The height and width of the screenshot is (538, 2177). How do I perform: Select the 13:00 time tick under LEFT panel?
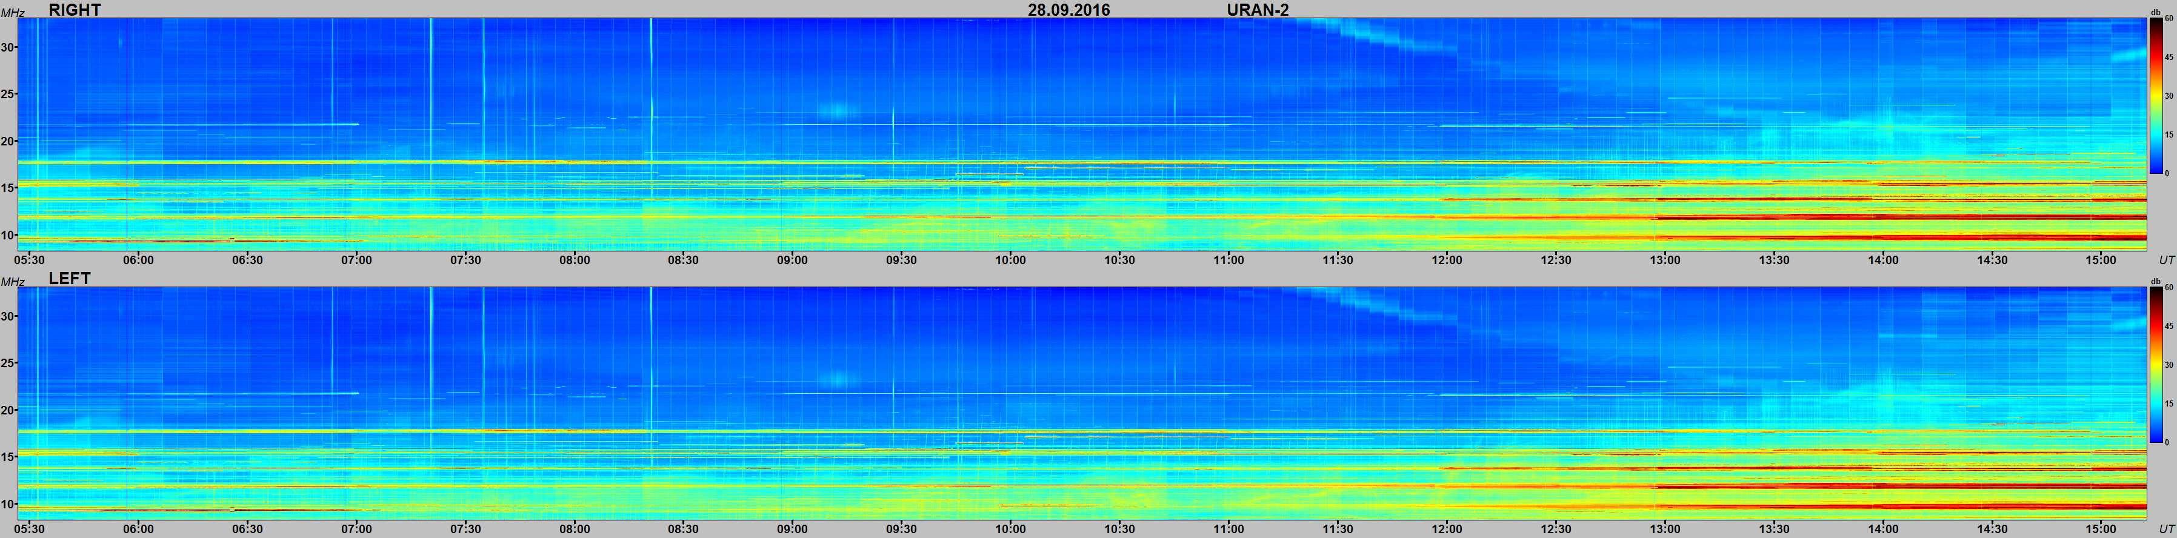(x=1665, y=529)
